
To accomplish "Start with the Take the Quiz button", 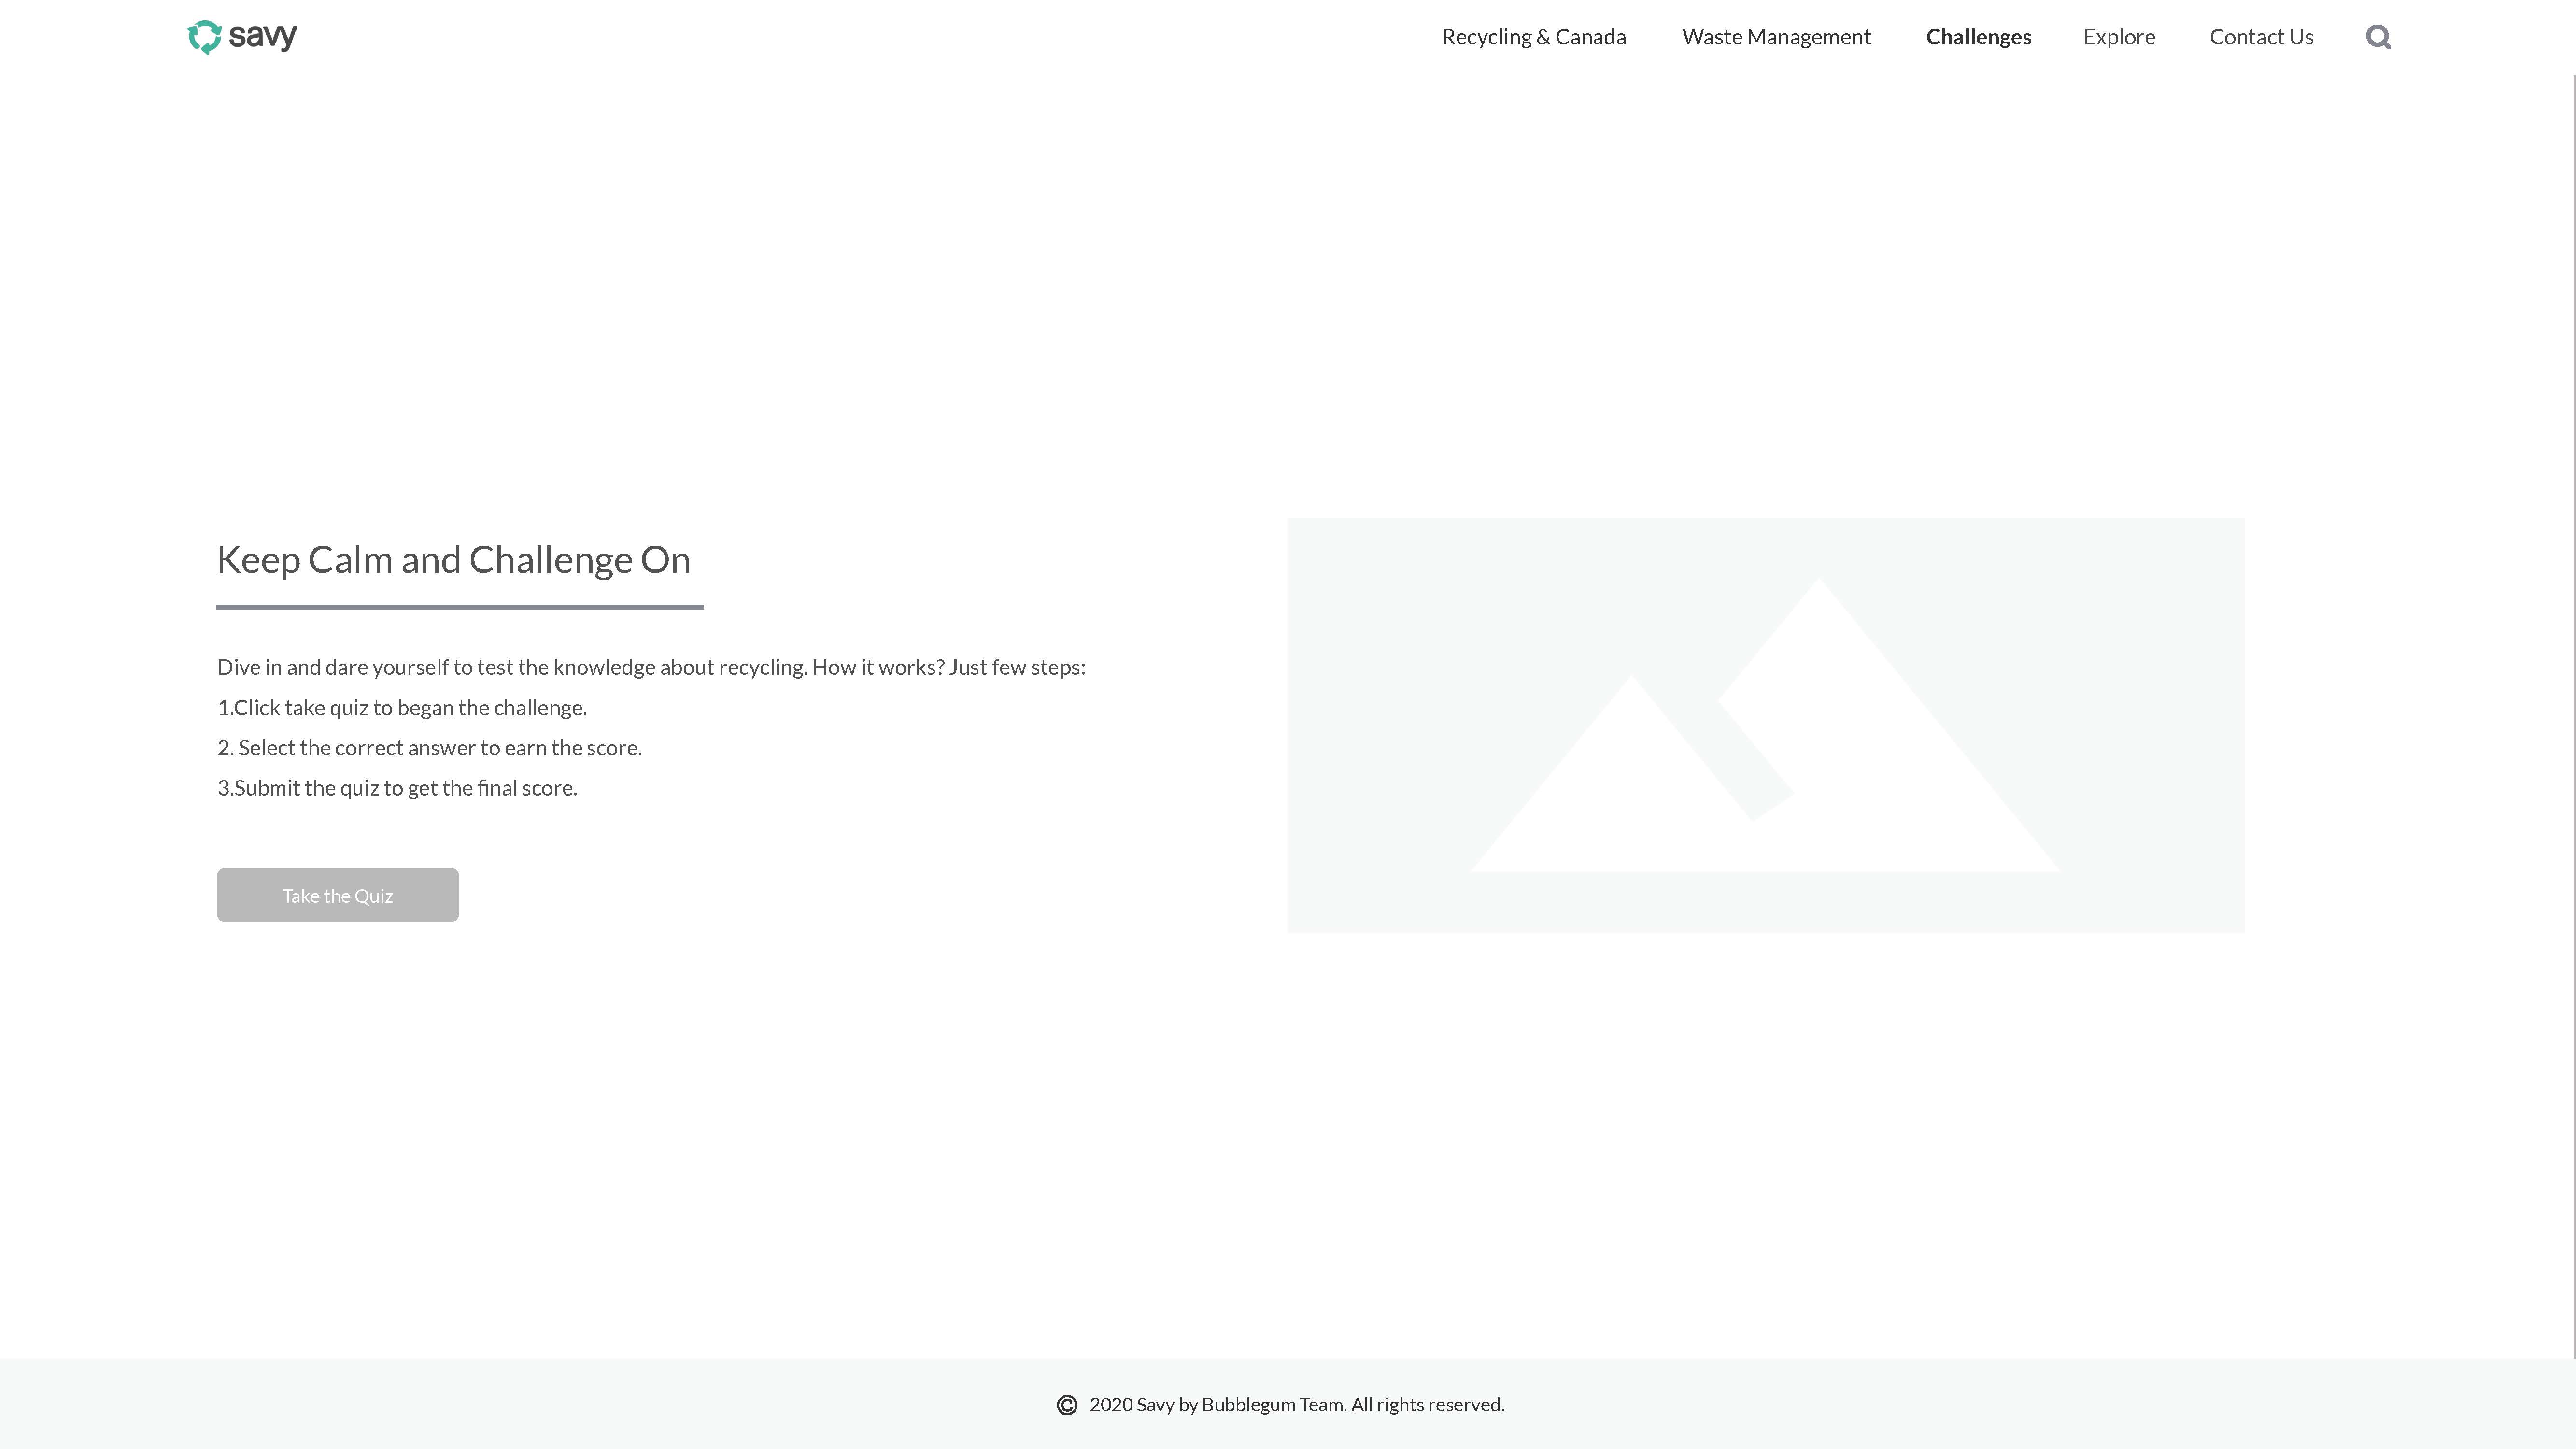I will pos(338,895).
